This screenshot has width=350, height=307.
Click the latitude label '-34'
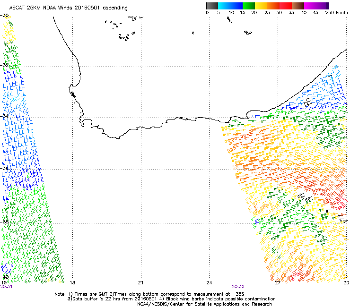[x=4, y=116]
